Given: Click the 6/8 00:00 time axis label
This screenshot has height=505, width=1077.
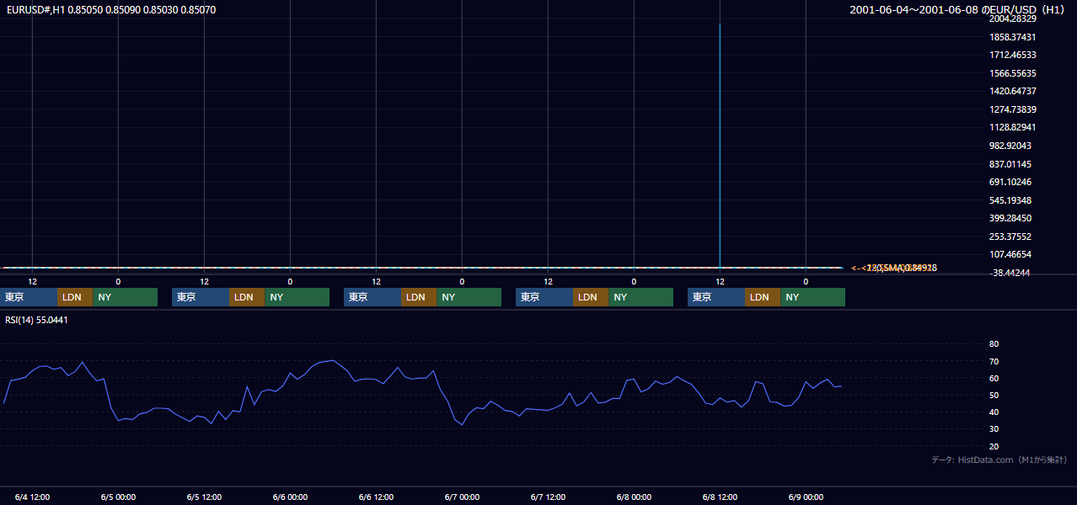Looking at the screenshot, I should 634,497.
